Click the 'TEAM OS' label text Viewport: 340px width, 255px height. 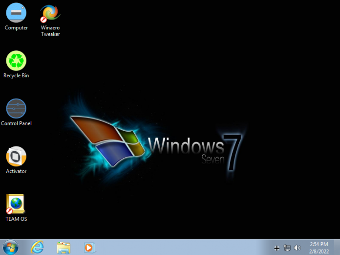pos(16,219)
